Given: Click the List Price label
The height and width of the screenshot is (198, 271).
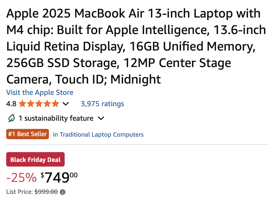Looking at the screenshot, I should pyautogui.click(x=20, y=192).
